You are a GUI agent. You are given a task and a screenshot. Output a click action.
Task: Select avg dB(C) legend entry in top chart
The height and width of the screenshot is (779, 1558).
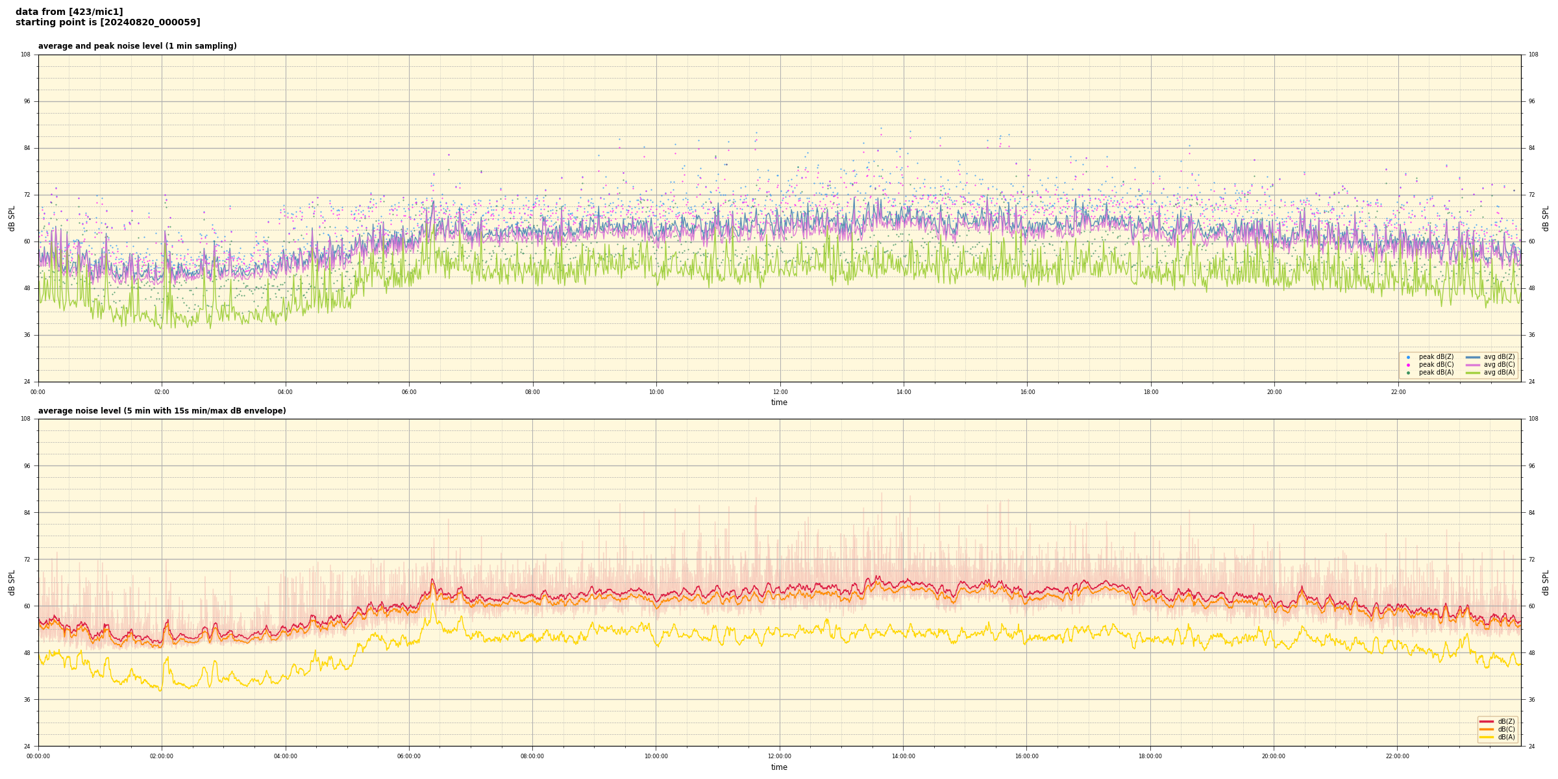pos(1499,365)
